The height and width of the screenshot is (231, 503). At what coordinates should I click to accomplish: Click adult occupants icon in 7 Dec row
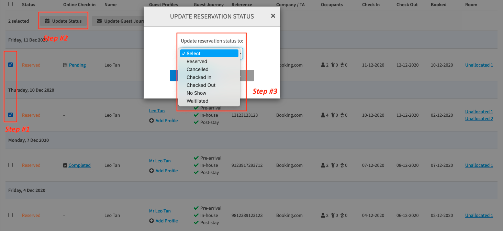[x=323, y=165]
